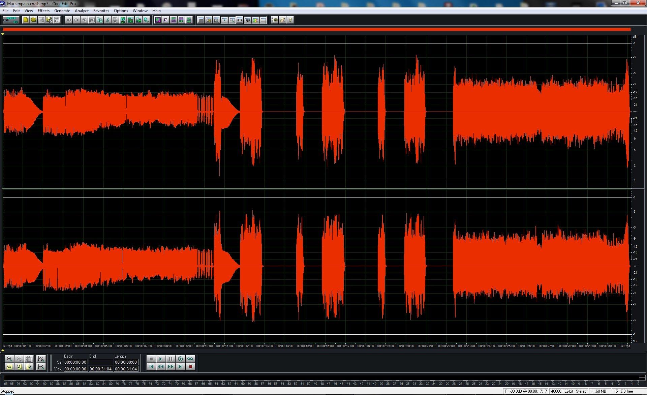Click the Sel Begin time field
The width and height of the screenshot is (647, 395).
tap(75, 362)
